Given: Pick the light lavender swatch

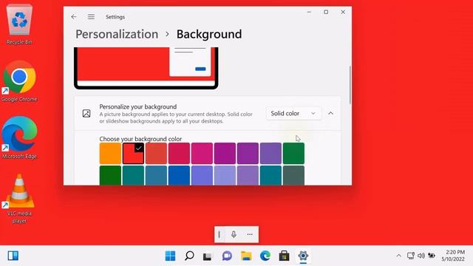Looking at the screenshot, I should tap(225, 176).
